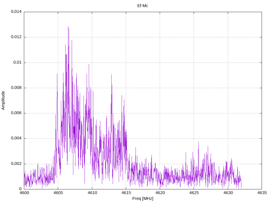Click the 0.014 y-axis tick label

tap(16, 12)
